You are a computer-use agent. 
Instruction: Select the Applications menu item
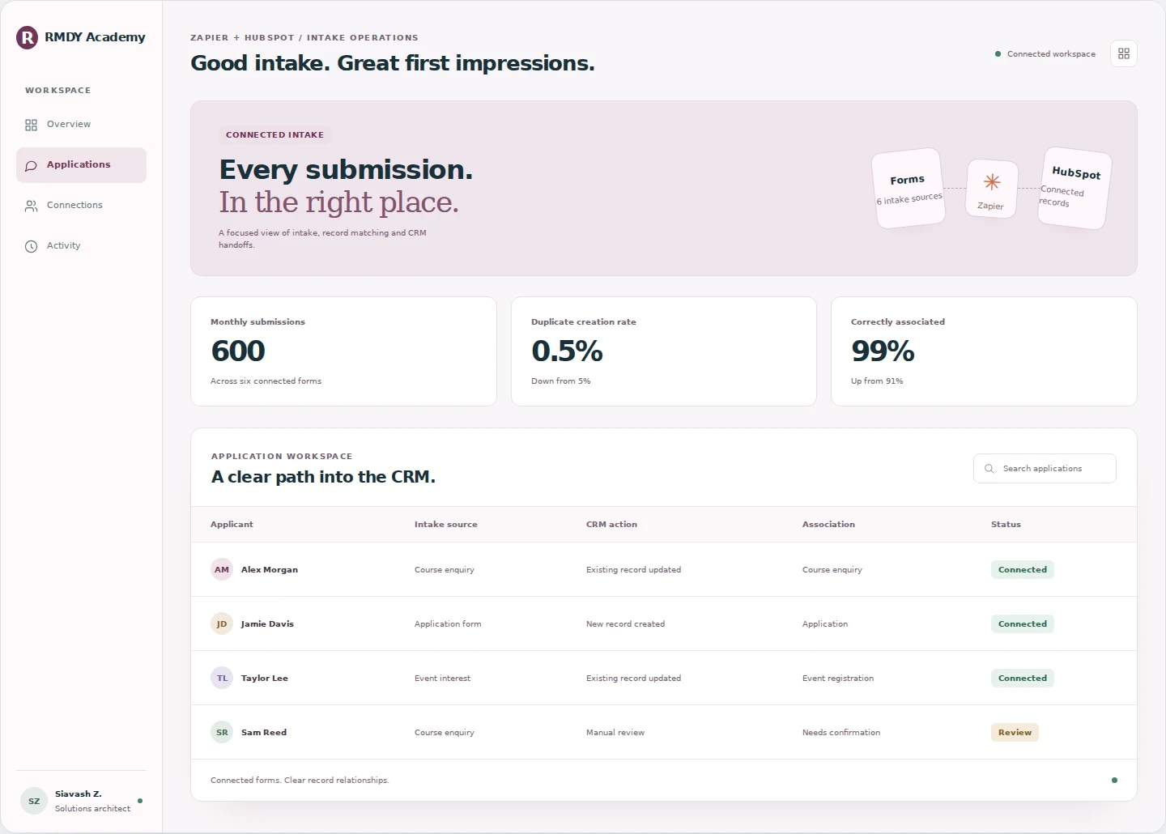[81, 165]
